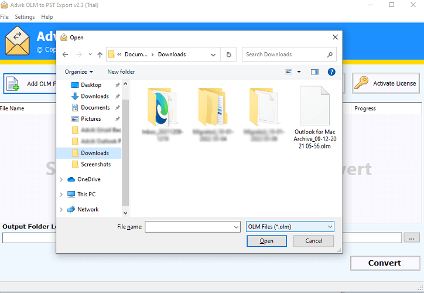This screenshot has width=424, height=293.
Task: Click navigation pane scroll up arrow
Action: [x=125, y=84]
